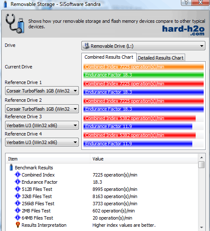
Task: Click the stethoscope and flash drive header icon
Action: [15, 23]
